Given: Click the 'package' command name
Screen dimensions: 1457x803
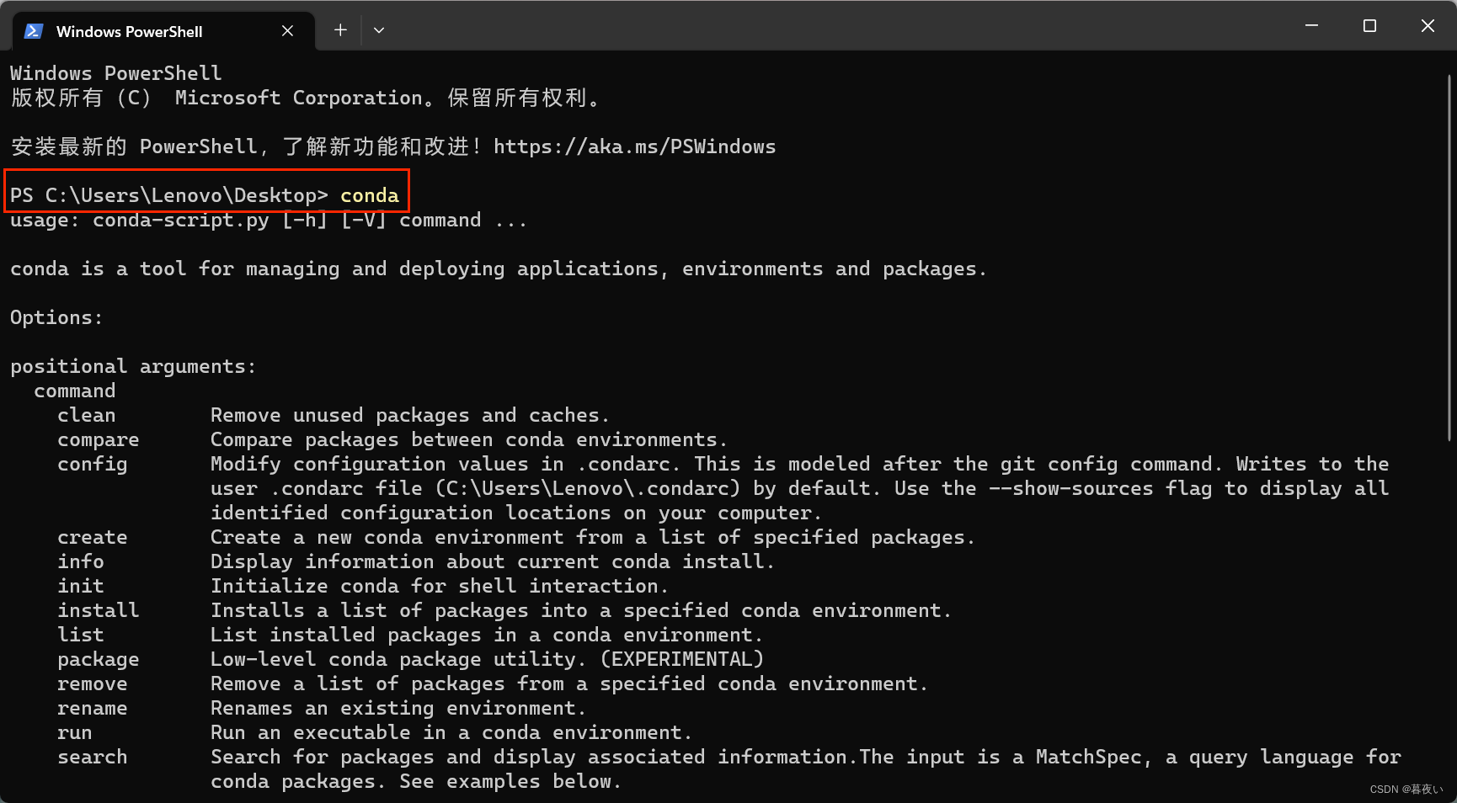Looking at the screenshot, I should click(x=99, y=660).
